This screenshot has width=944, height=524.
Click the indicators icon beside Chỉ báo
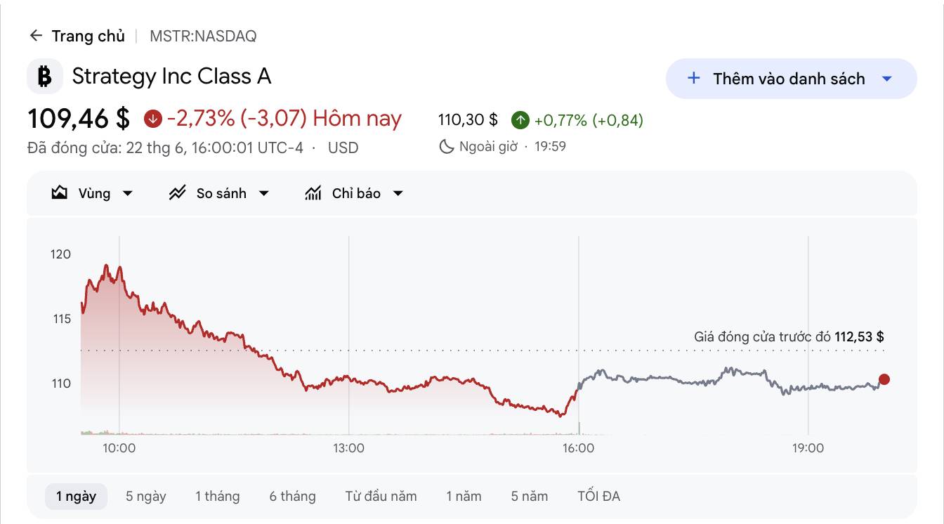(313, 192)
